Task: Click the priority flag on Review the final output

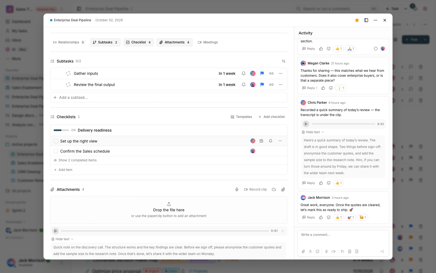Action: coord(262,85)
